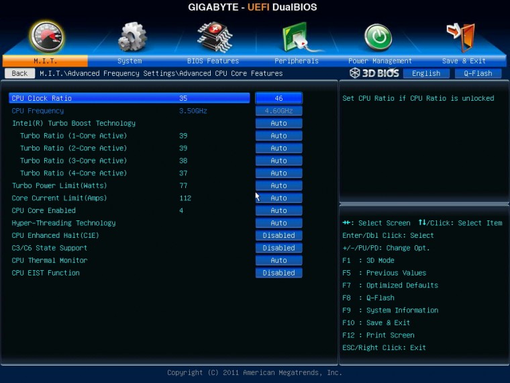Launch Q-Flash utility button
Image resolution: width=510 pixels, height=383 pixels.
click(x=478, y=73)
